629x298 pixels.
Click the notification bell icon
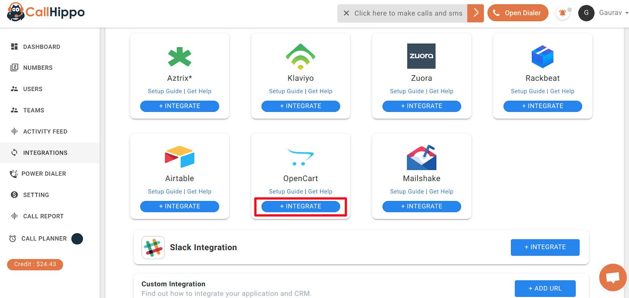pyautogui.click(x=563, y=13)
